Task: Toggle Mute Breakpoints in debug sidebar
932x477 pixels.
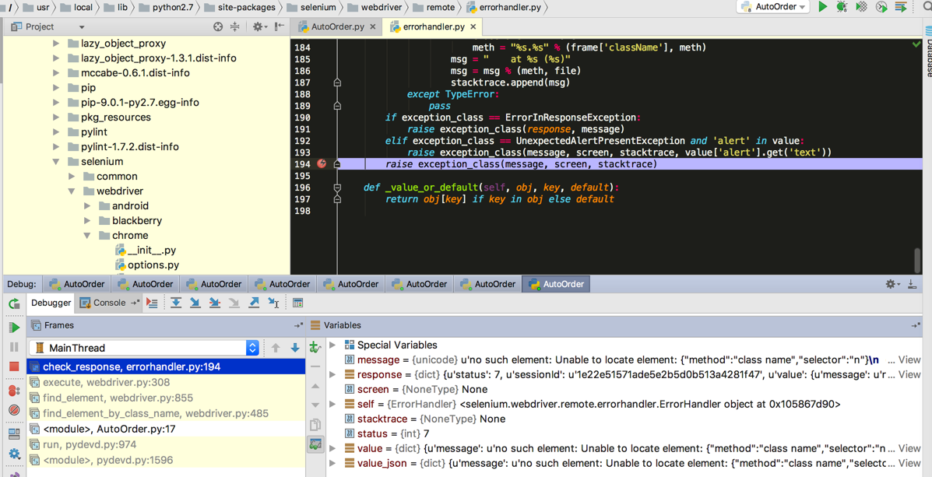Action: point(14,410)
